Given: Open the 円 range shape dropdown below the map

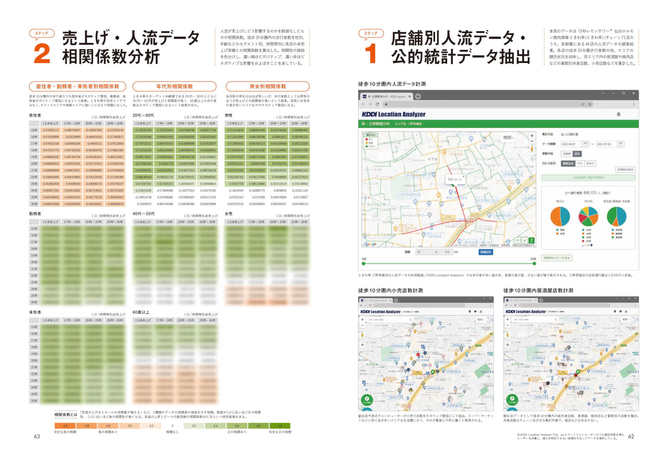Looking at the screenshot, I should pos(427,252).
